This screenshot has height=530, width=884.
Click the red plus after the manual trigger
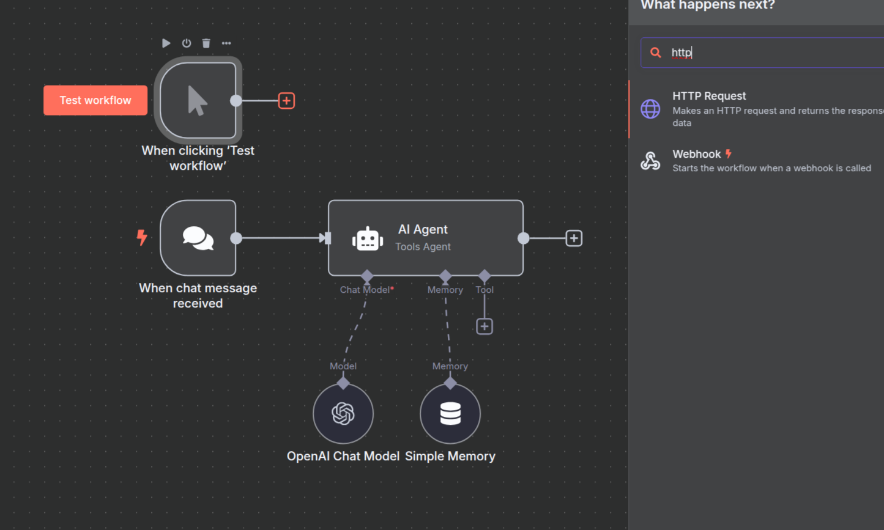tap(286, 100)
